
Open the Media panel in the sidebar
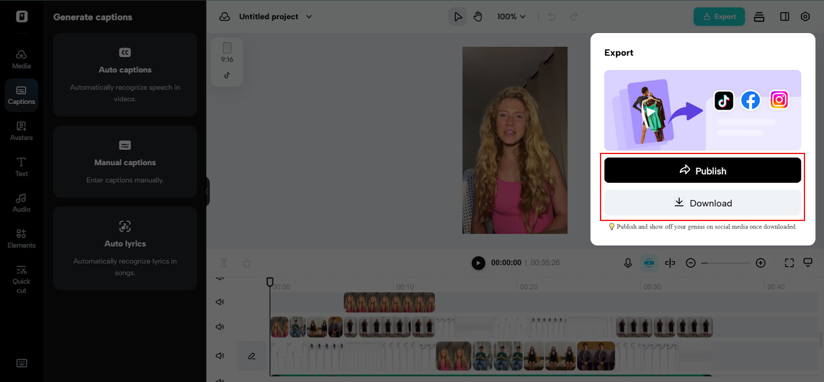21,60
